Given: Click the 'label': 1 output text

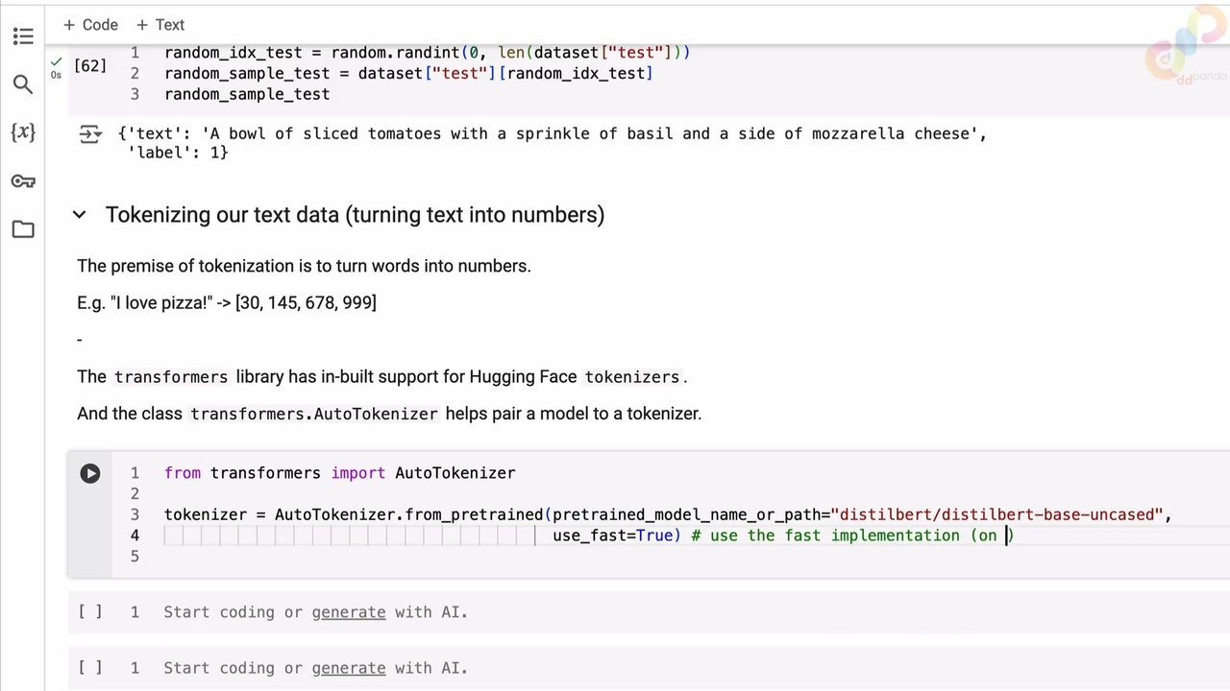Looking at the screenshot, I should (178, 153).
